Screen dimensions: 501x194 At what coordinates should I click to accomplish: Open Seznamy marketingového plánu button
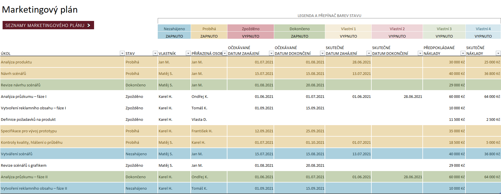48,25
